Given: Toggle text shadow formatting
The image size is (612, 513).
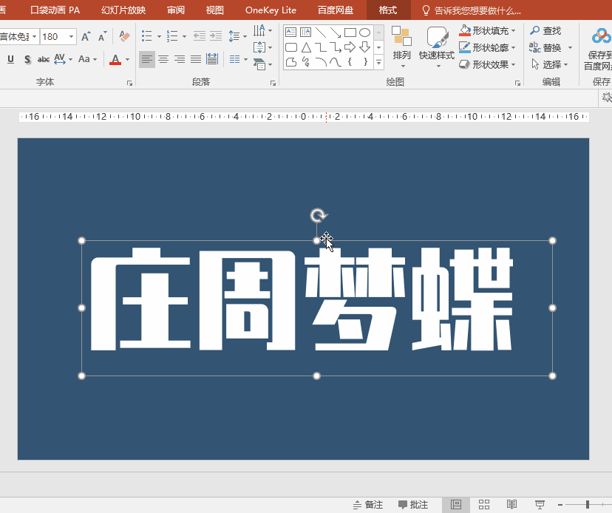Looking at the screenshot, I should click(27, 58).
